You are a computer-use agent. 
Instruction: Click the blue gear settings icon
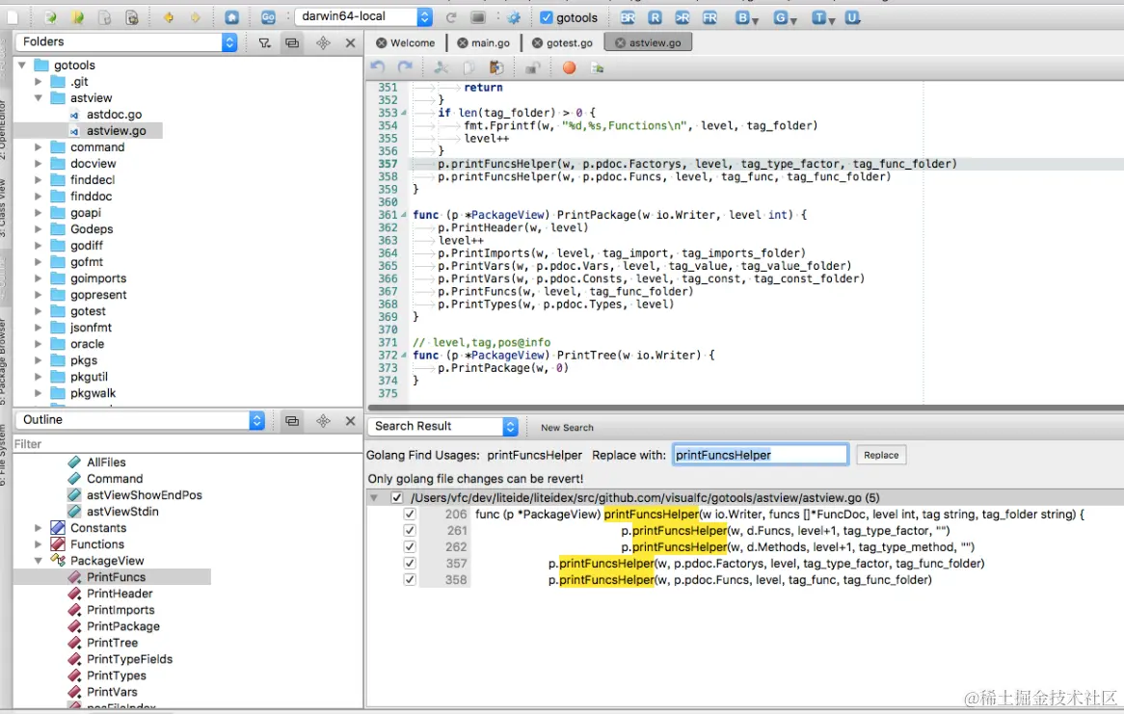pos(514,17)
